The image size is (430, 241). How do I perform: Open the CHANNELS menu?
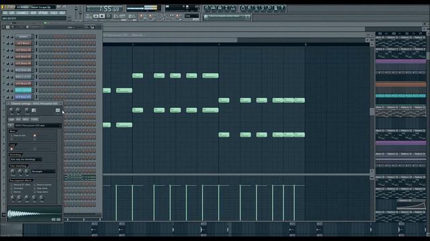(22, 13)
